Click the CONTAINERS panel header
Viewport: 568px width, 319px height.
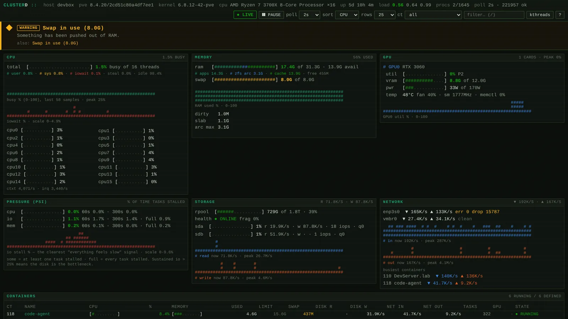284,296
